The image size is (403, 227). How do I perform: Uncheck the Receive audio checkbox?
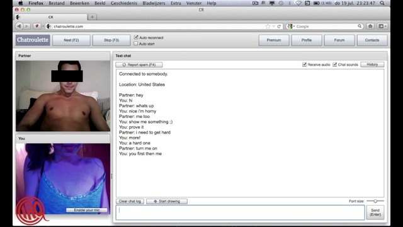click(304, 64)
